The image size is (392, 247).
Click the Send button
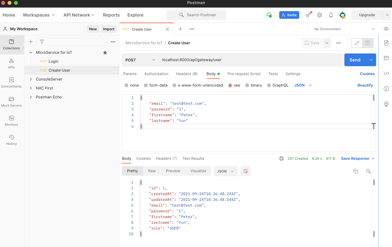(x=355, y=60)
